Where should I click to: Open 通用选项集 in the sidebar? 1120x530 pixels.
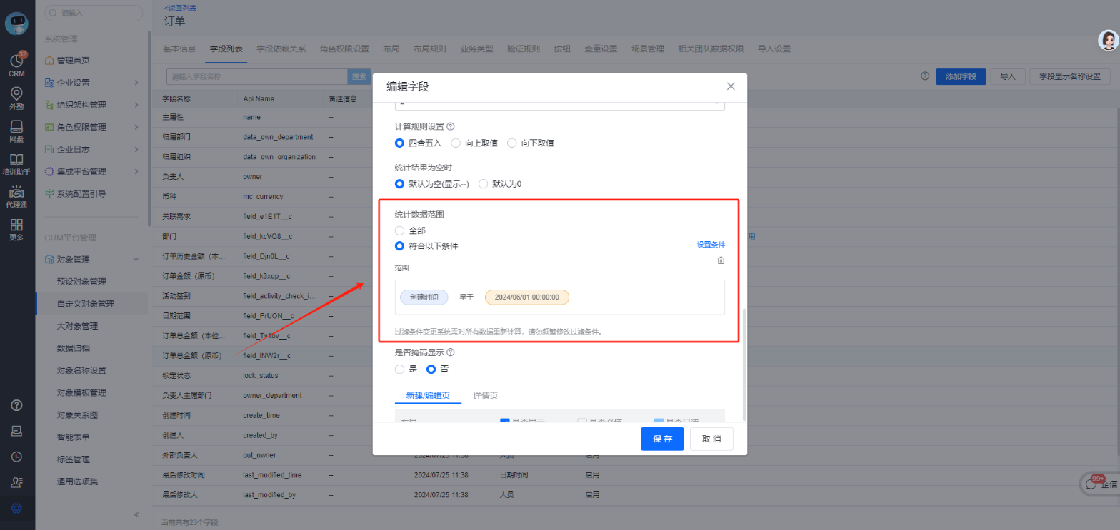77,481
